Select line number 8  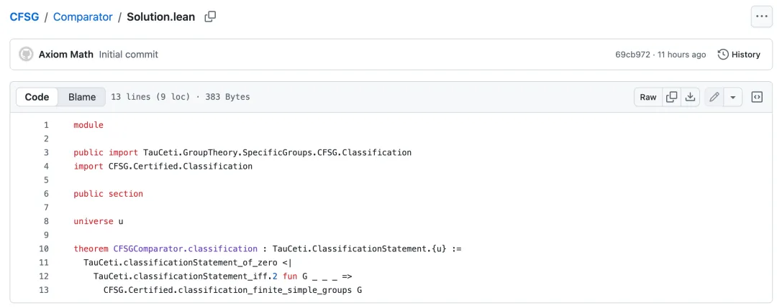click(47, 221)
